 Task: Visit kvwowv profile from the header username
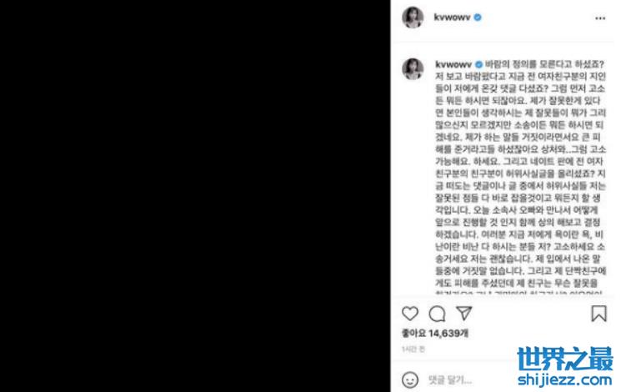pos(452,18)
